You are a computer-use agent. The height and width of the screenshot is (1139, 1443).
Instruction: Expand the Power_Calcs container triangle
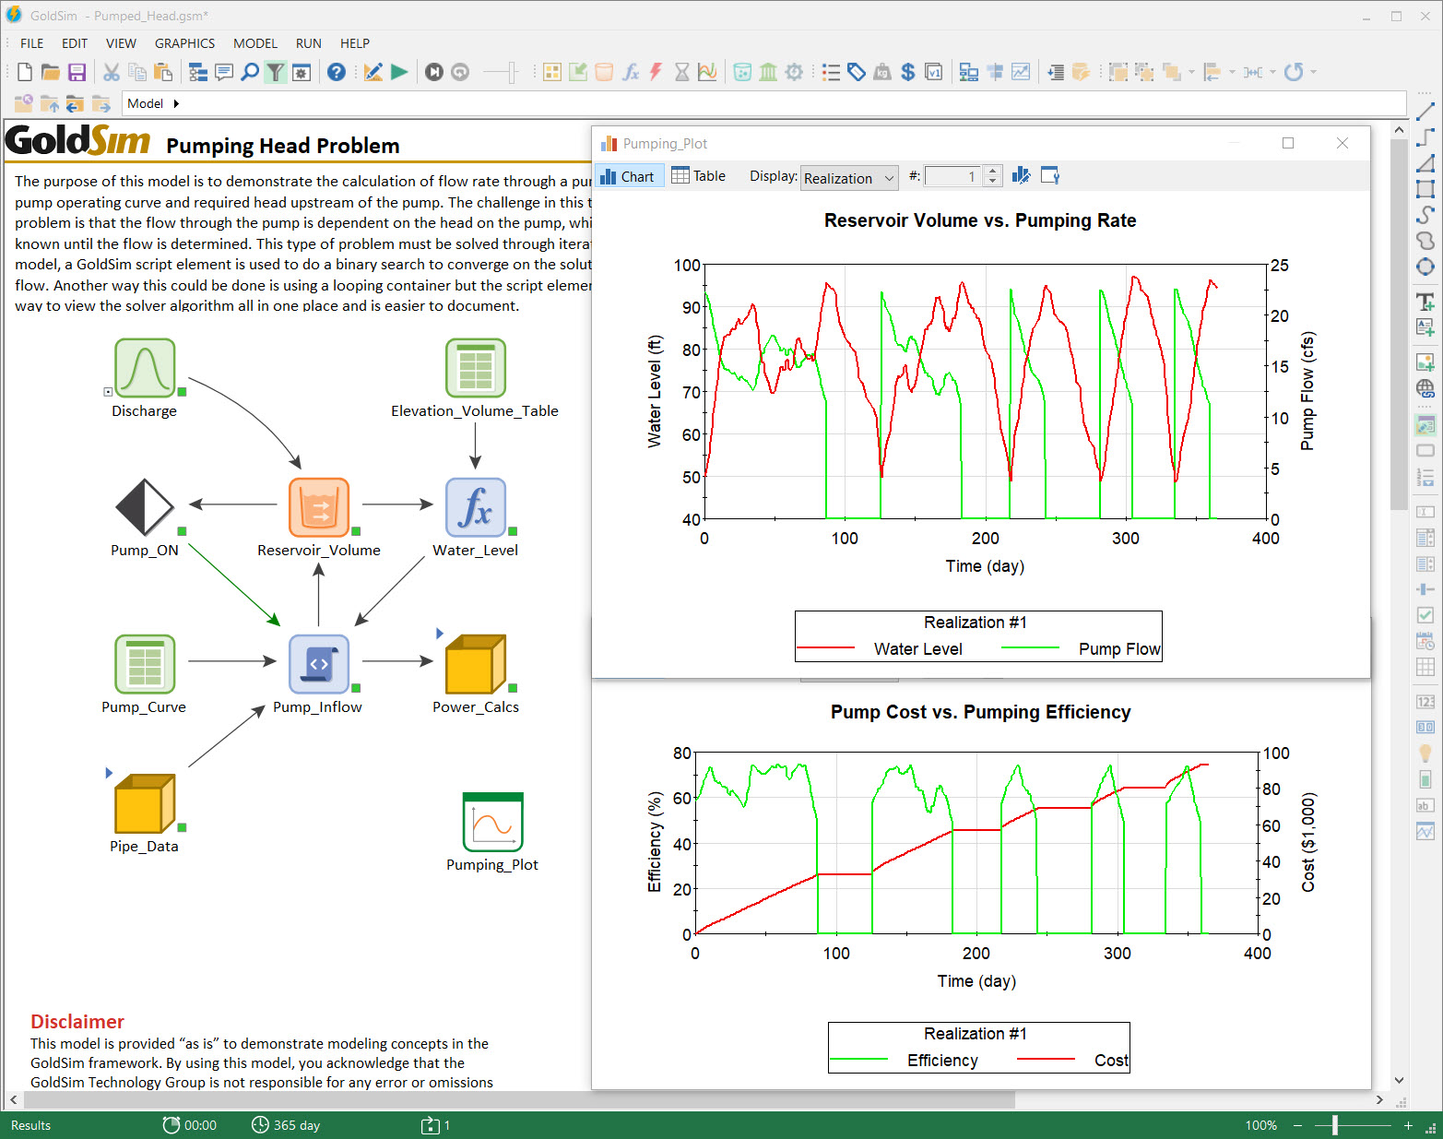tap(440, 634)
